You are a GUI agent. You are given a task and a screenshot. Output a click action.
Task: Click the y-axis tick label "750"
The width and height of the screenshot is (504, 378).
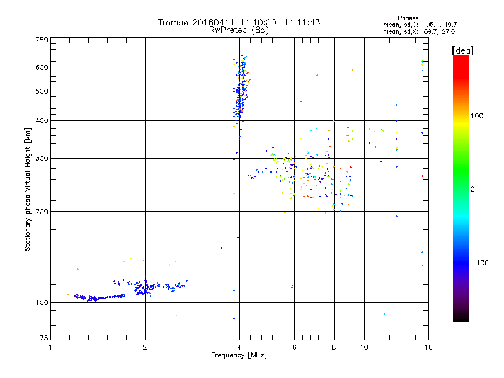coord(42,40)
